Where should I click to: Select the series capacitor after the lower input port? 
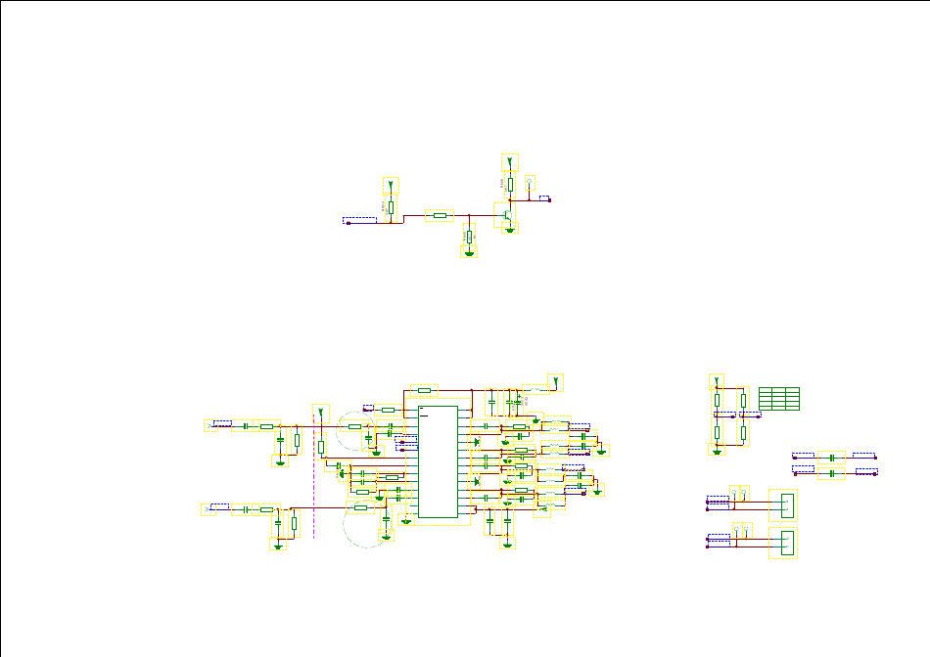[245, 509]
